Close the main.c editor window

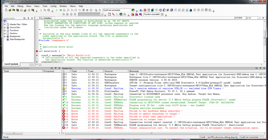[x=263, y=18]
